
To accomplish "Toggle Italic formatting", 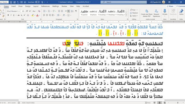I will pos(11,15).
